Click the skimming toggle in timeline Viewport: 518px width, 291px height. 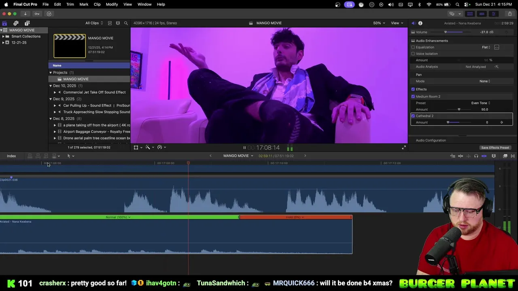461,156
